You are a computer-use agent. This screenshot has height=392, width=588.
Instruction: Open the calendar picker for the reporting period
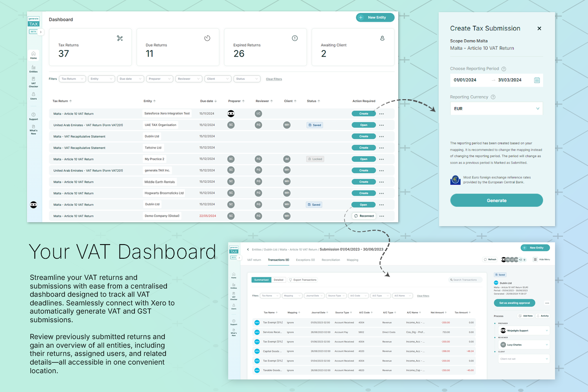537,80
